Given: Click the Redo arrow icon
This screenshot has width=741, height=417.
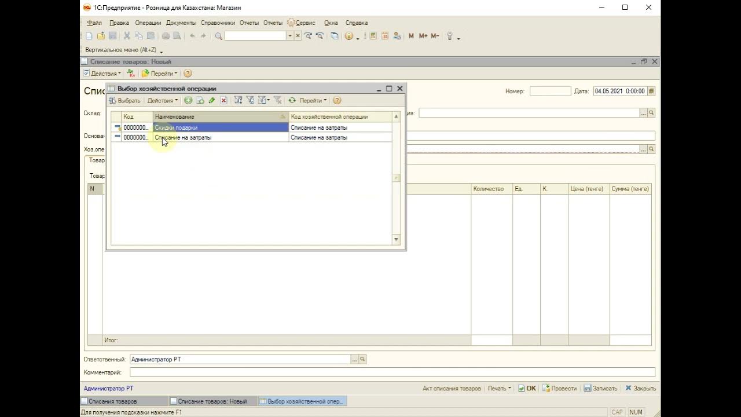Looking at the screenshot, I should tap(203, 36).
